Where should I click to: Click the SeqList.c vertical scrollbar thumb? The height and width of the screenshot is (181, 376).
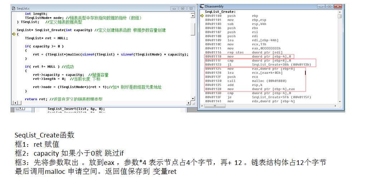point(193,29)
